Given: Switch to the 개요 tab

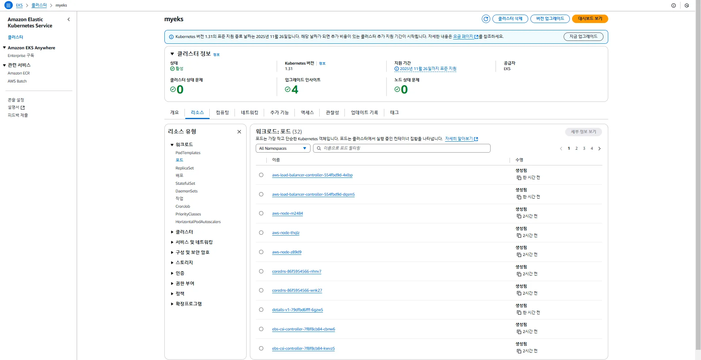Looking at the screenshot, I should click(x=175, y=112).
